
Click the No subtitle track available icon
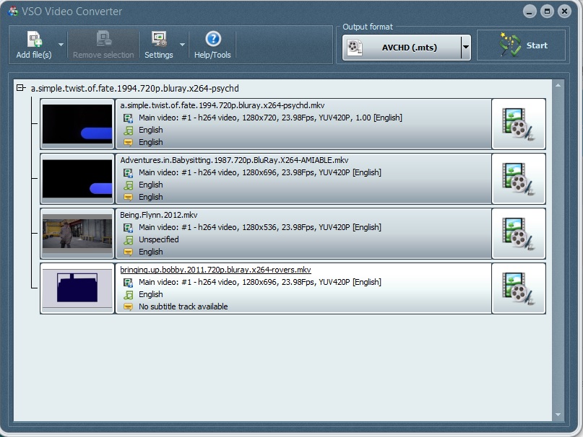tap(129, 307)
